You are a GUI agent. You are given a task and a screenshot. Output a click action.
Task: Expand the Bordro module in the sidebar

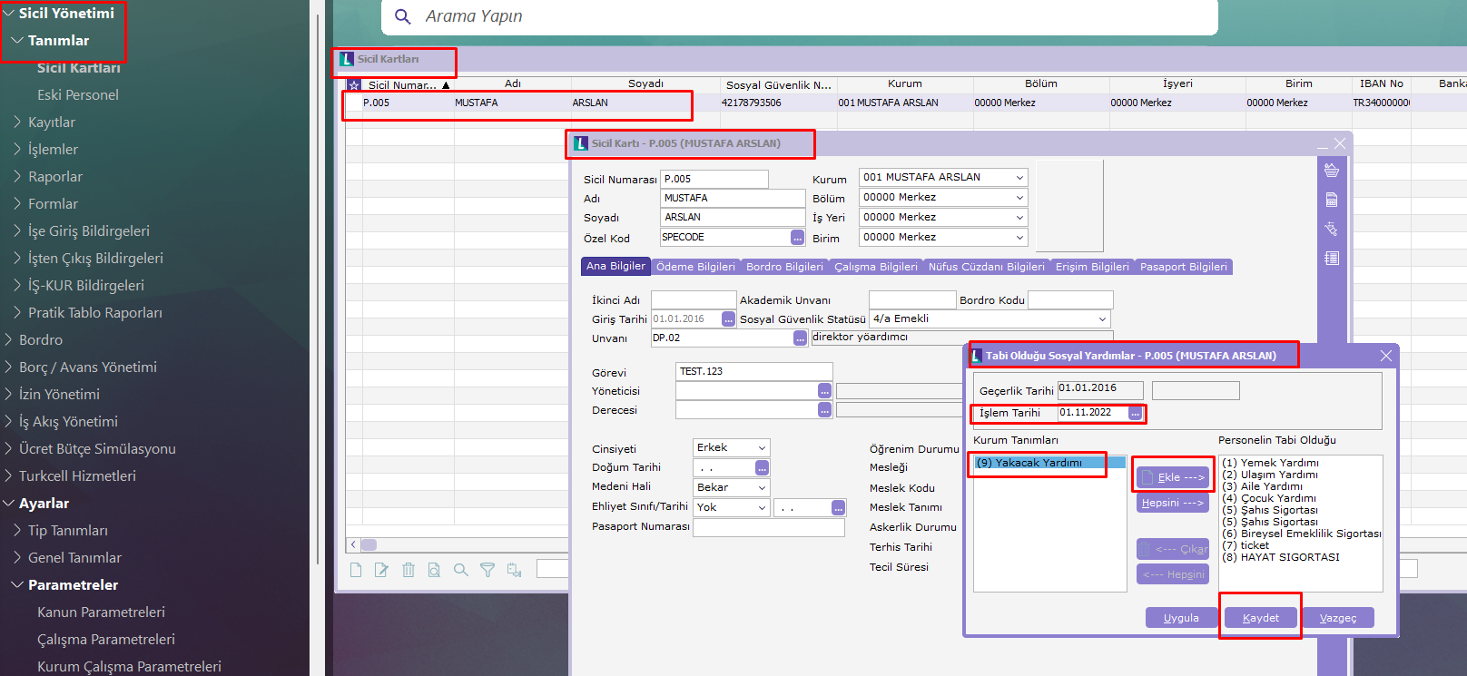pyautogui.click(x=8, y=339)
